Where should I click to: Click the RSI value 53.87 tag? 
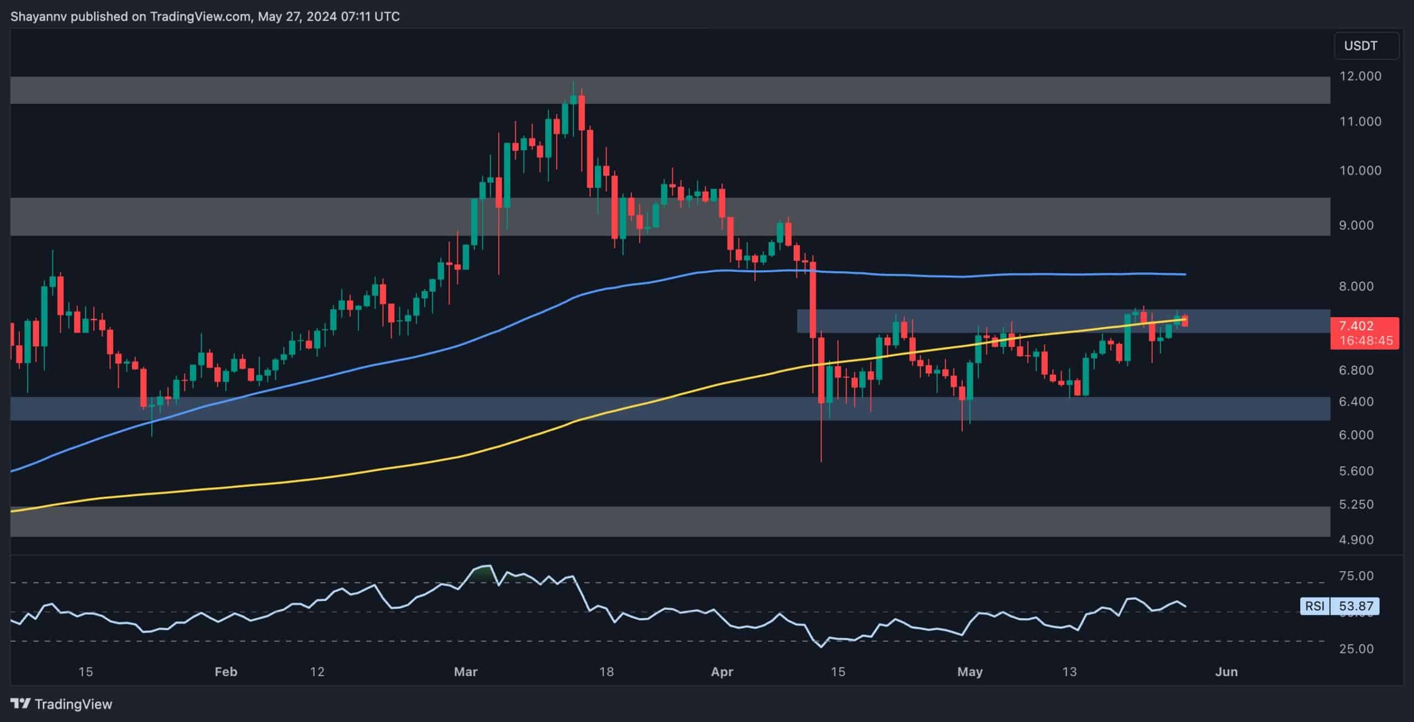click(x=1355, y=606)
